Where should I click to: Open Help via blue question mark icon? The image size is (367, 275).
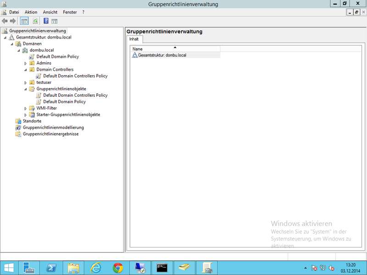click(46, 21)
